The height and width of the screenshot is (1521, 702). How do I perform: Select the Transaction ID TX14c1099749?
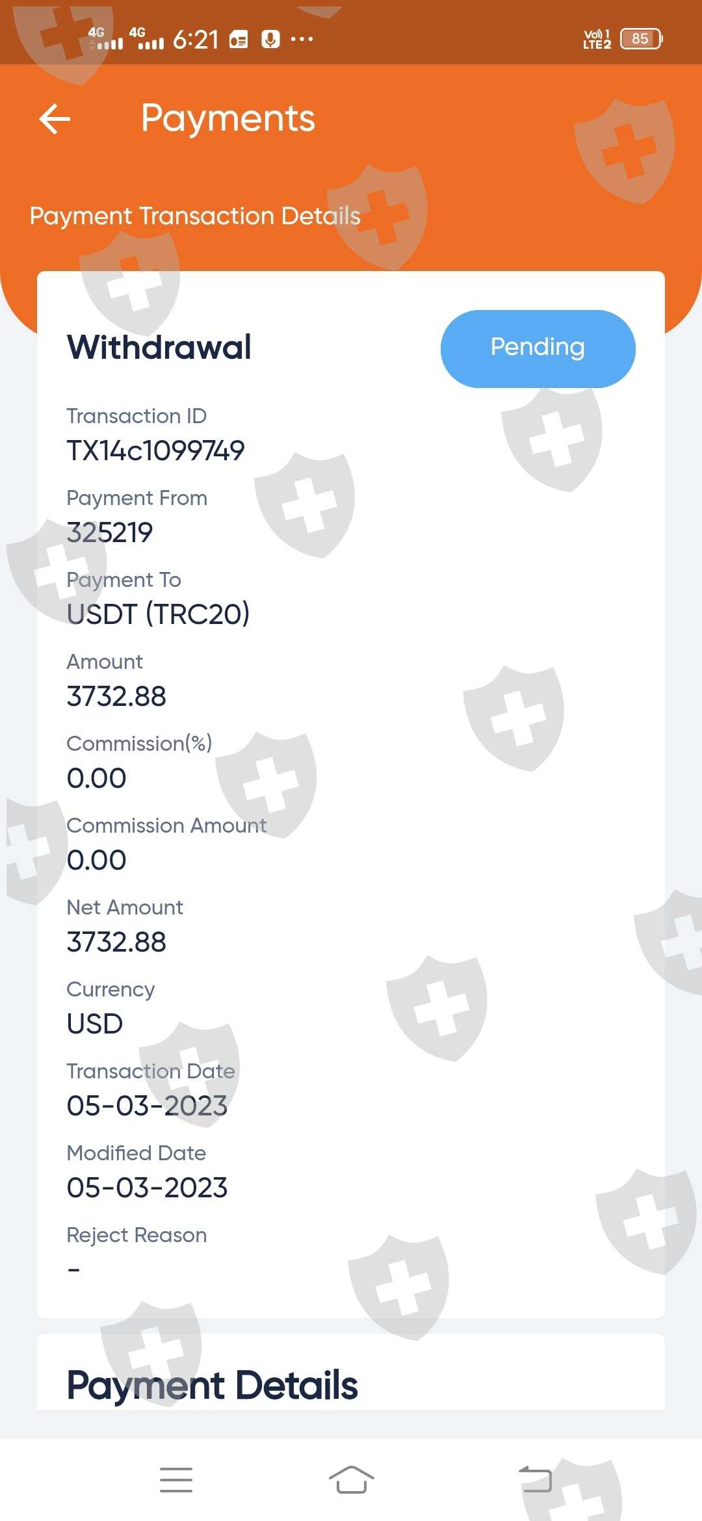(155, 450)
